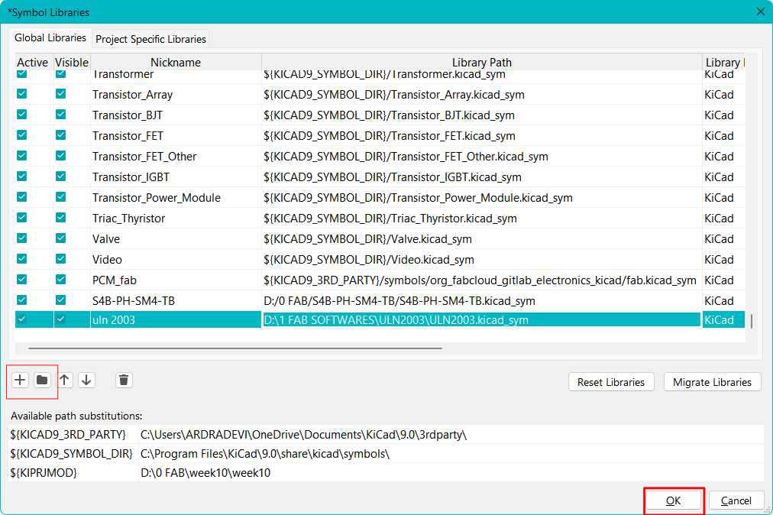The height and width of the screenshot is (515, 773).
Task: Click the Nickname column header
Action: 176,62
